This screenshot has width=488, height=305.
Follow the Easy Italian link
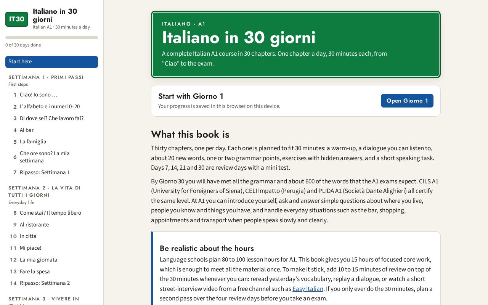click(308, 289)
